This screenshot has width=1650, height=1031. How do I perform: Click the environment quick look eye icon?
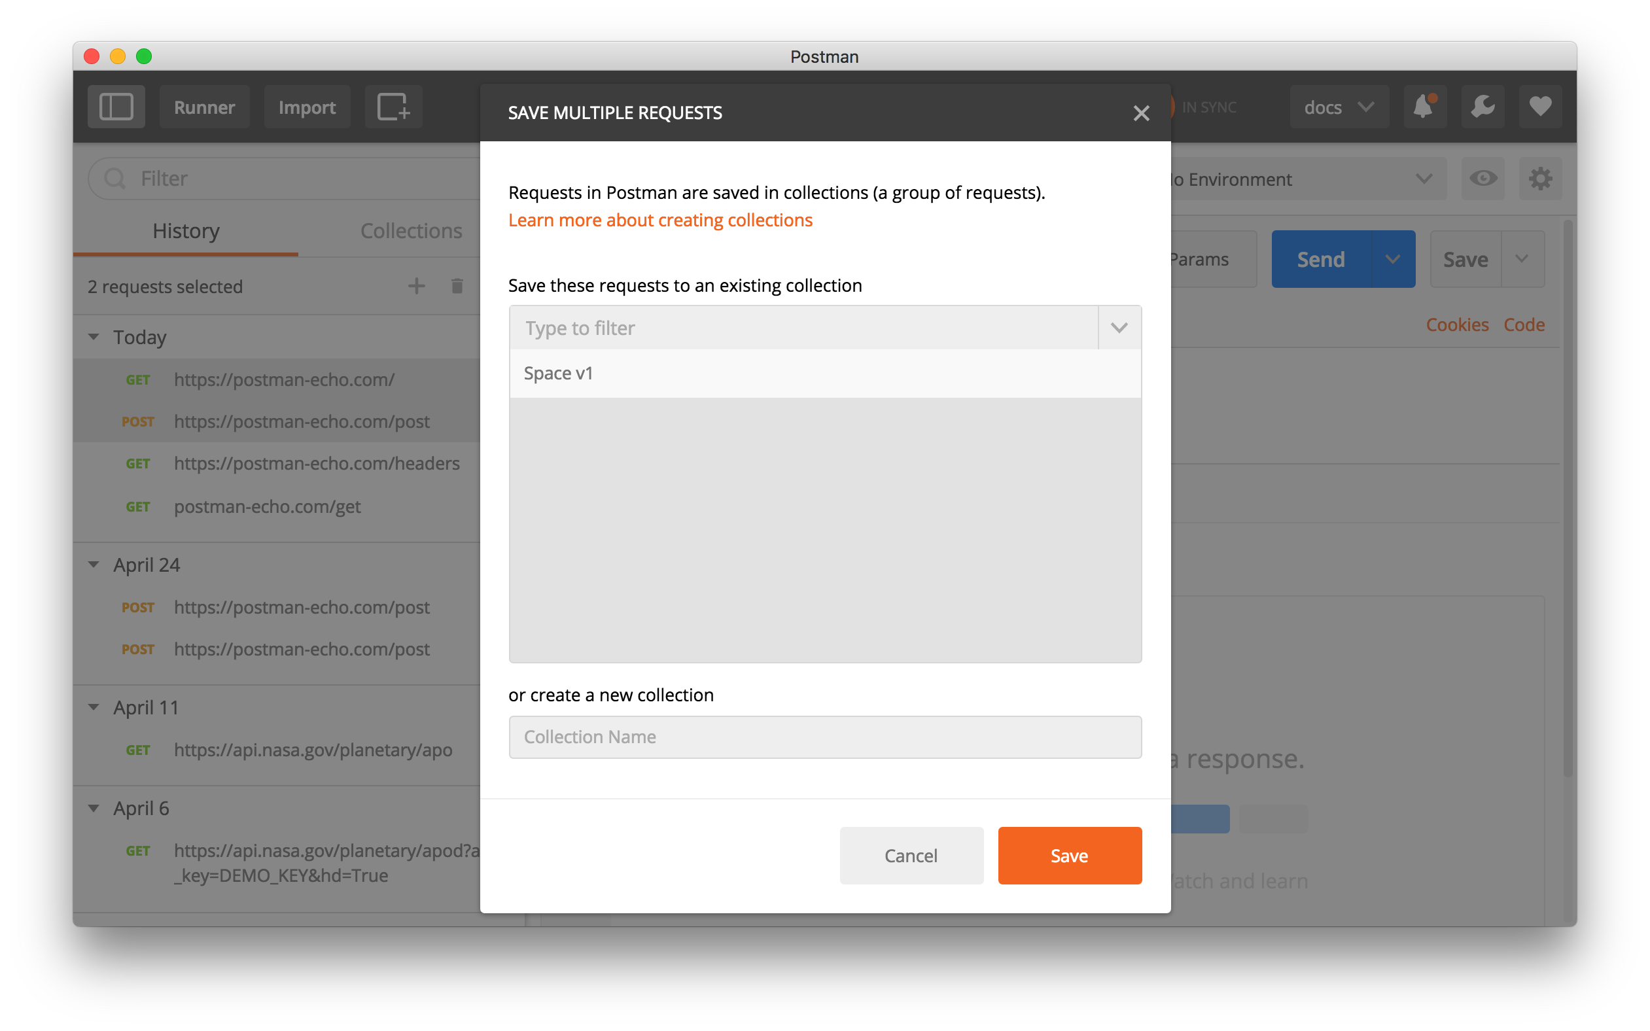coord(1483,179)
